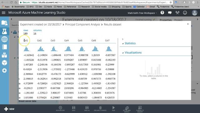Click the rows count label
The height and width of the screenshot is (113, 200).
26,30
